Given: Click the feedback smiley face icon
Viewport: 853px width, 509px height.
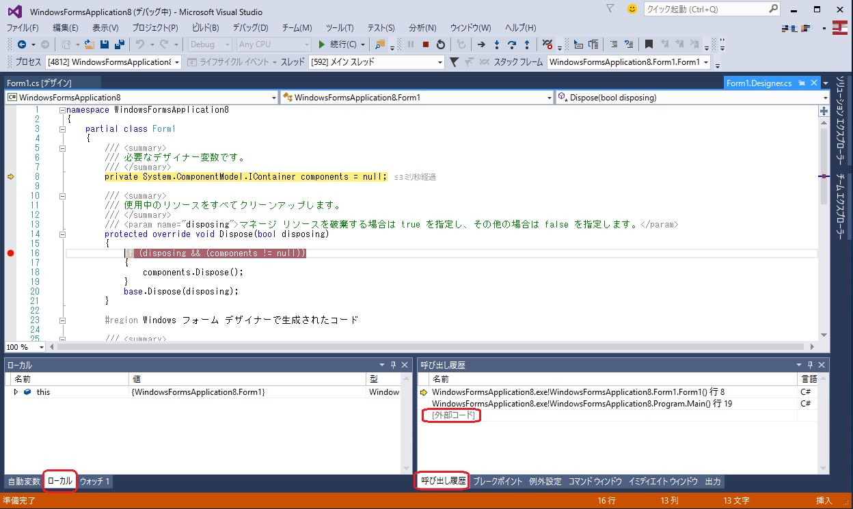Looking at the screenshot, I should 632,9.
